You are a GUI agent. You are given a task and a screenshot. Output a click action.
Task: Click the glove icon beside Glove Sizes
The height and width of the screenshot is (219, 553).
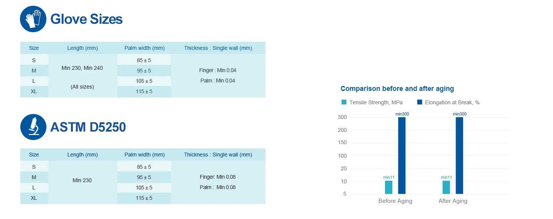(33, 19)
